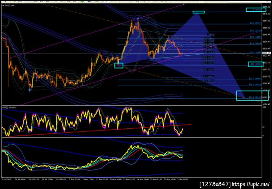Image resolution: width=272 pixels, height=189 pixels.
Task: Click the 1085.47 price axis label
Action: [267, 83]
